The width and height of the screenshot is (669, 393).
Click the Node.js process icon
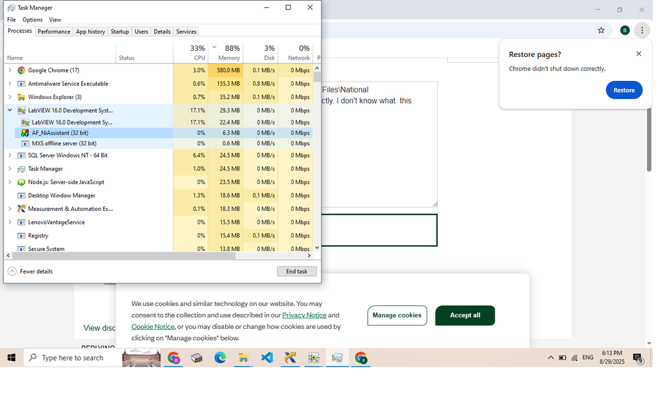tap(21, 182)
